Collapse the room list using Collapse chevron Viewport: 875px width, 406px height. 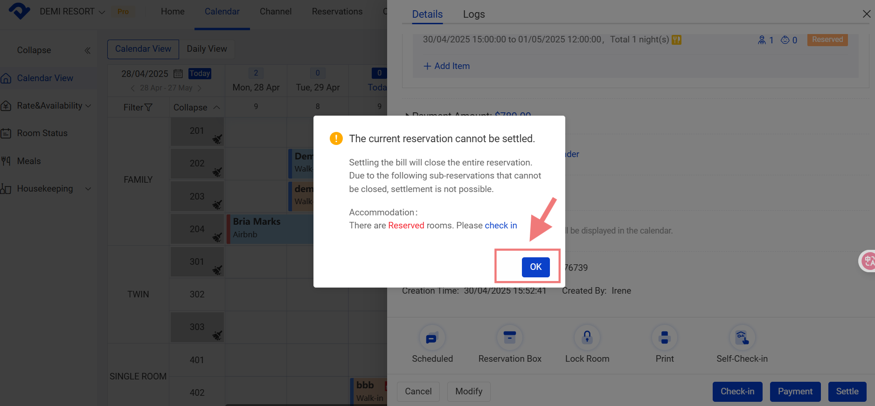[216, 108]
